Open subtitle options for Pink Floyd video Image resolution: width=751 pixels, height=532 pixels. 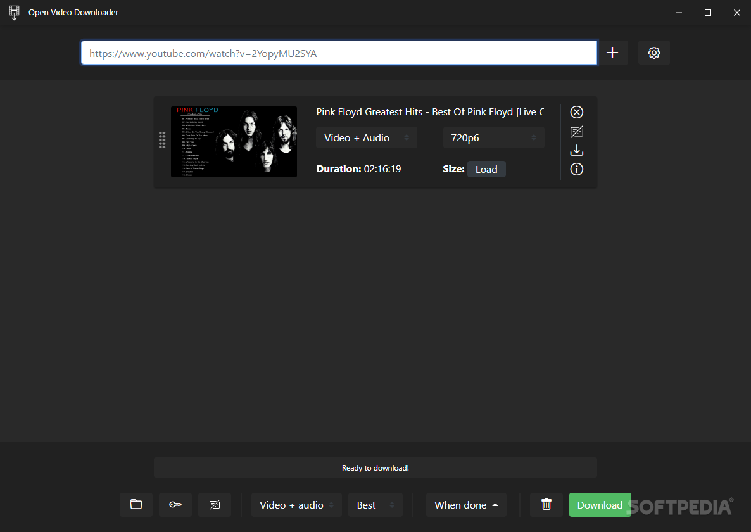tap(577, 132)
